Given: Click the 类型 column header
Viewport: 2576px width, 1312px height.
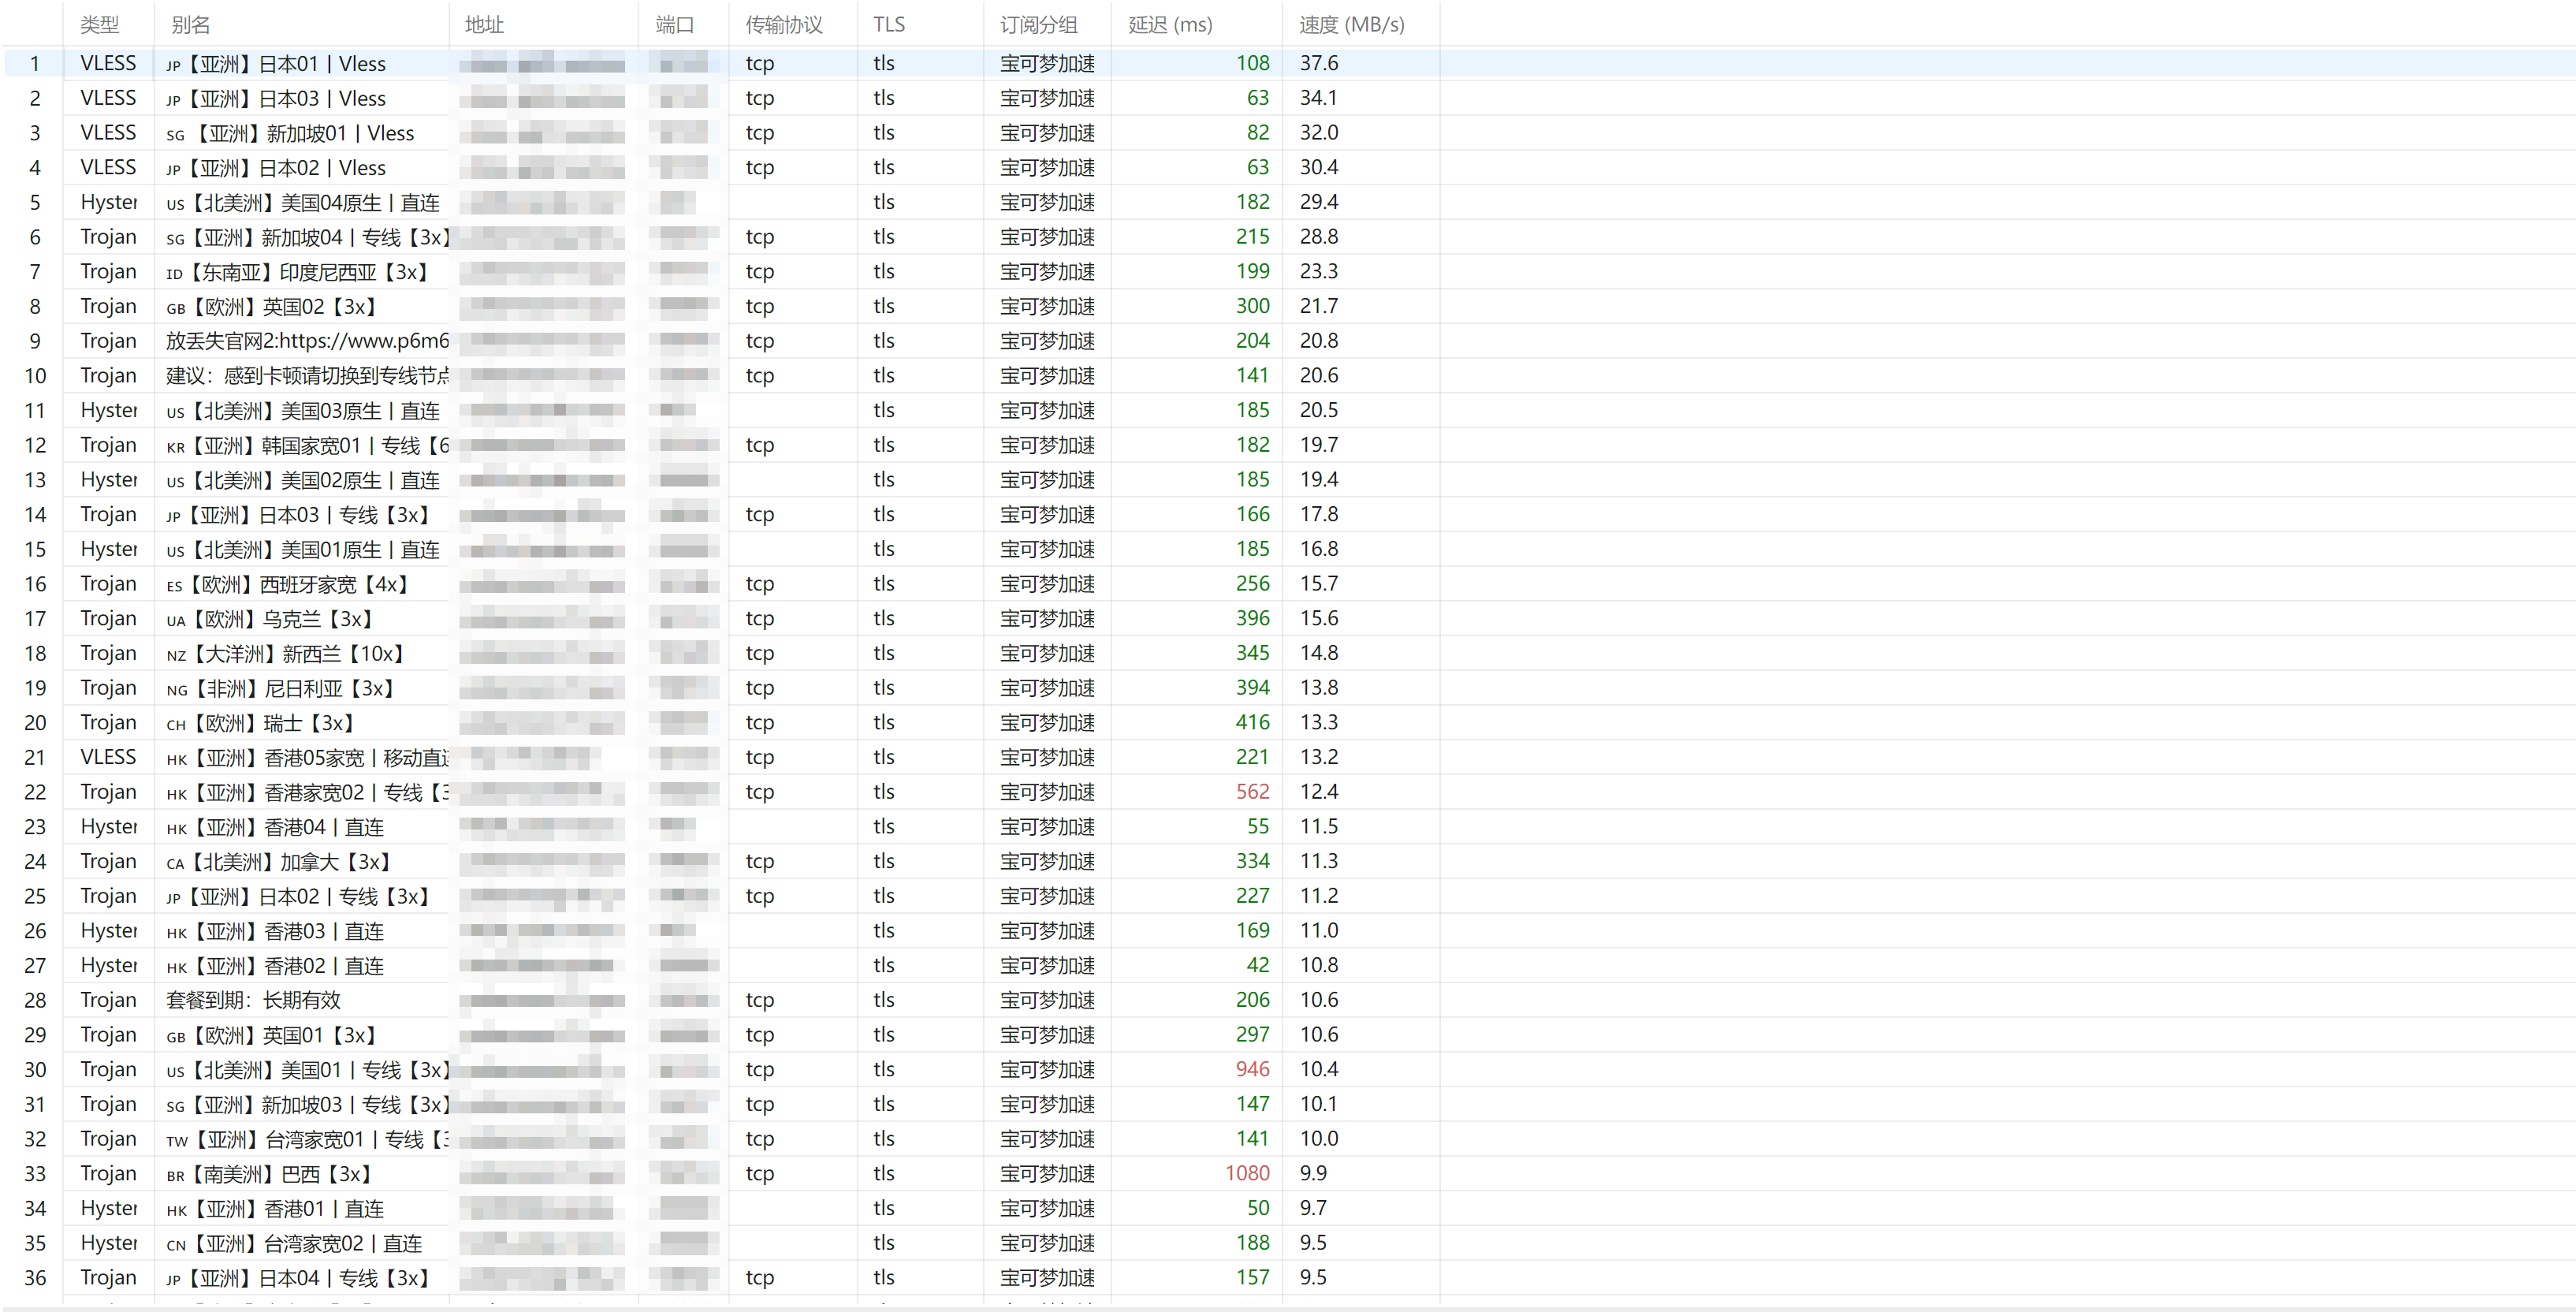Looking at the screenshot, I should click(x=108, y=24).
